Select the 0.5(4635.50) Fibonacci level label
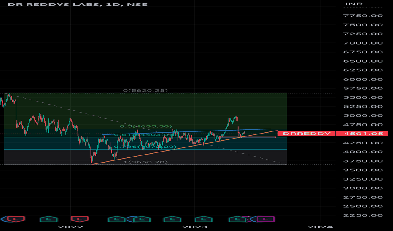 [145, 126]
